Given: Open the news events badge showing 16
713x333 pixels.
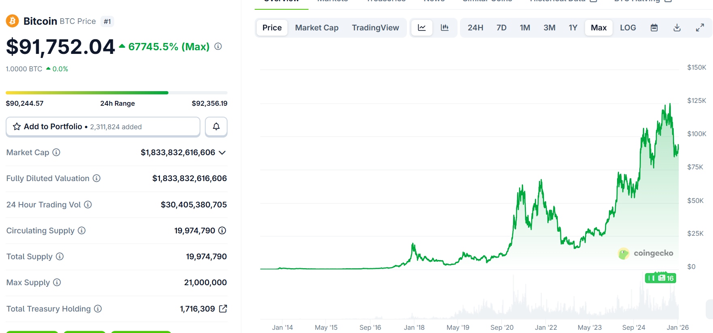Looking at the screenshot, I should 661,278.
